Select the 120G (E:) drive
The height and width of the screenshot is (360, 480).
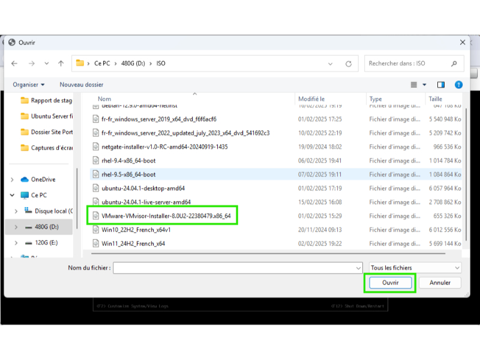click(44, 243)
